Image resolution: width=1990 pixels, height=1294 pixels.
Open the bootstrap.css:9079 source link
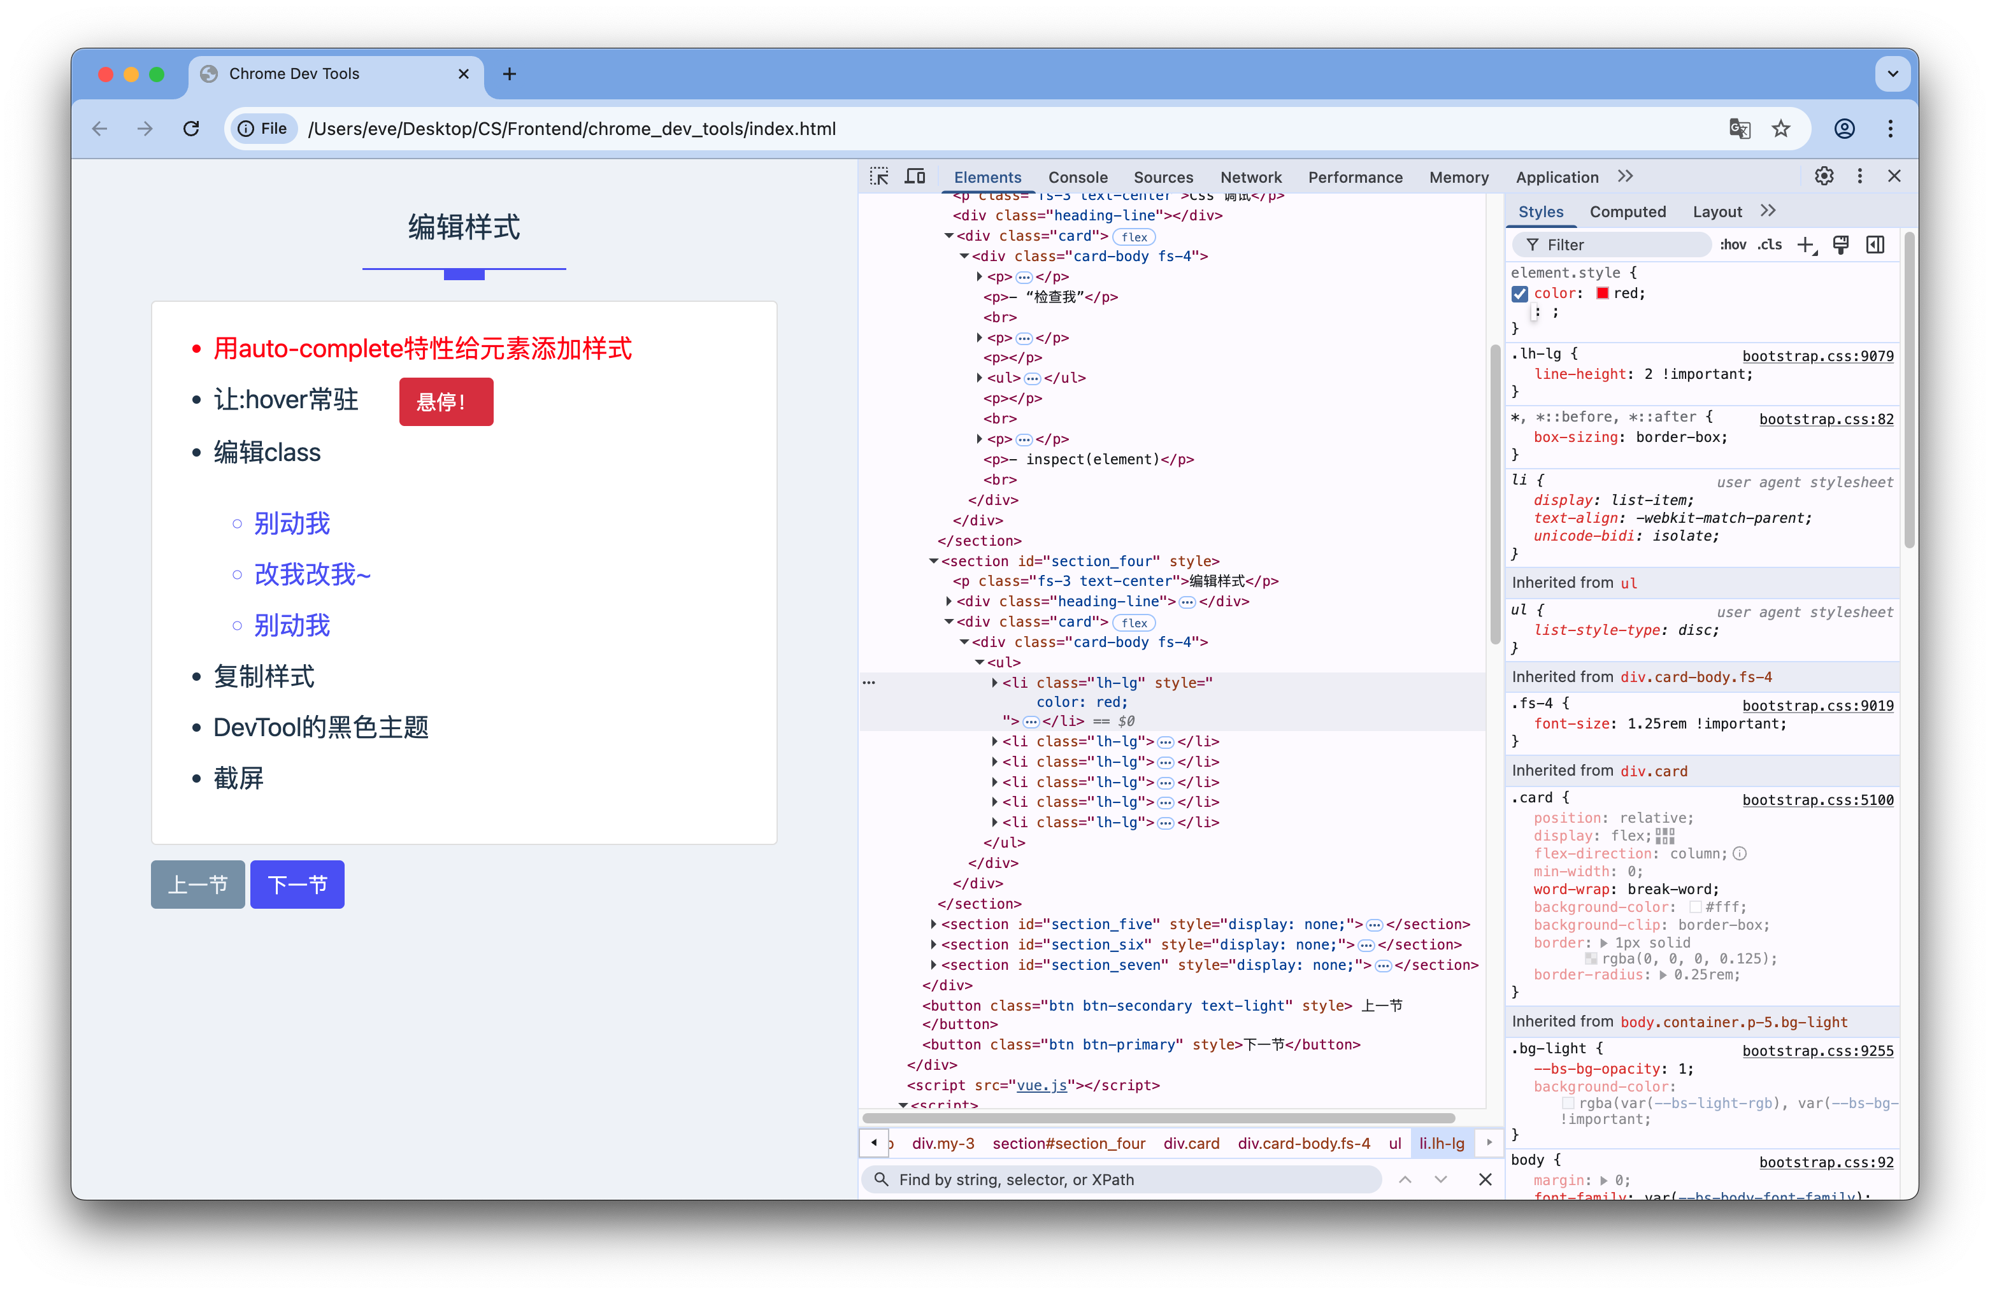(x=1817, y=356)
